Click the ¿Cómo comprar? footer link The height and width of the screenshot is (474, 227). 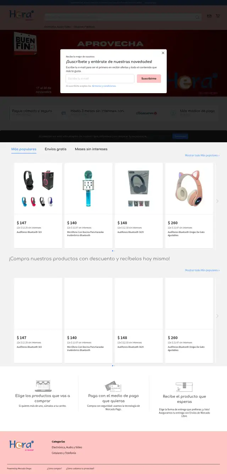tap(54, 468)
